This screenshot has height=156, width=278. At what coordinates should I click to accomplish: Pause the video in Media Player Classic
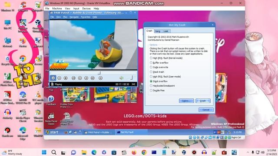[59, 78]
